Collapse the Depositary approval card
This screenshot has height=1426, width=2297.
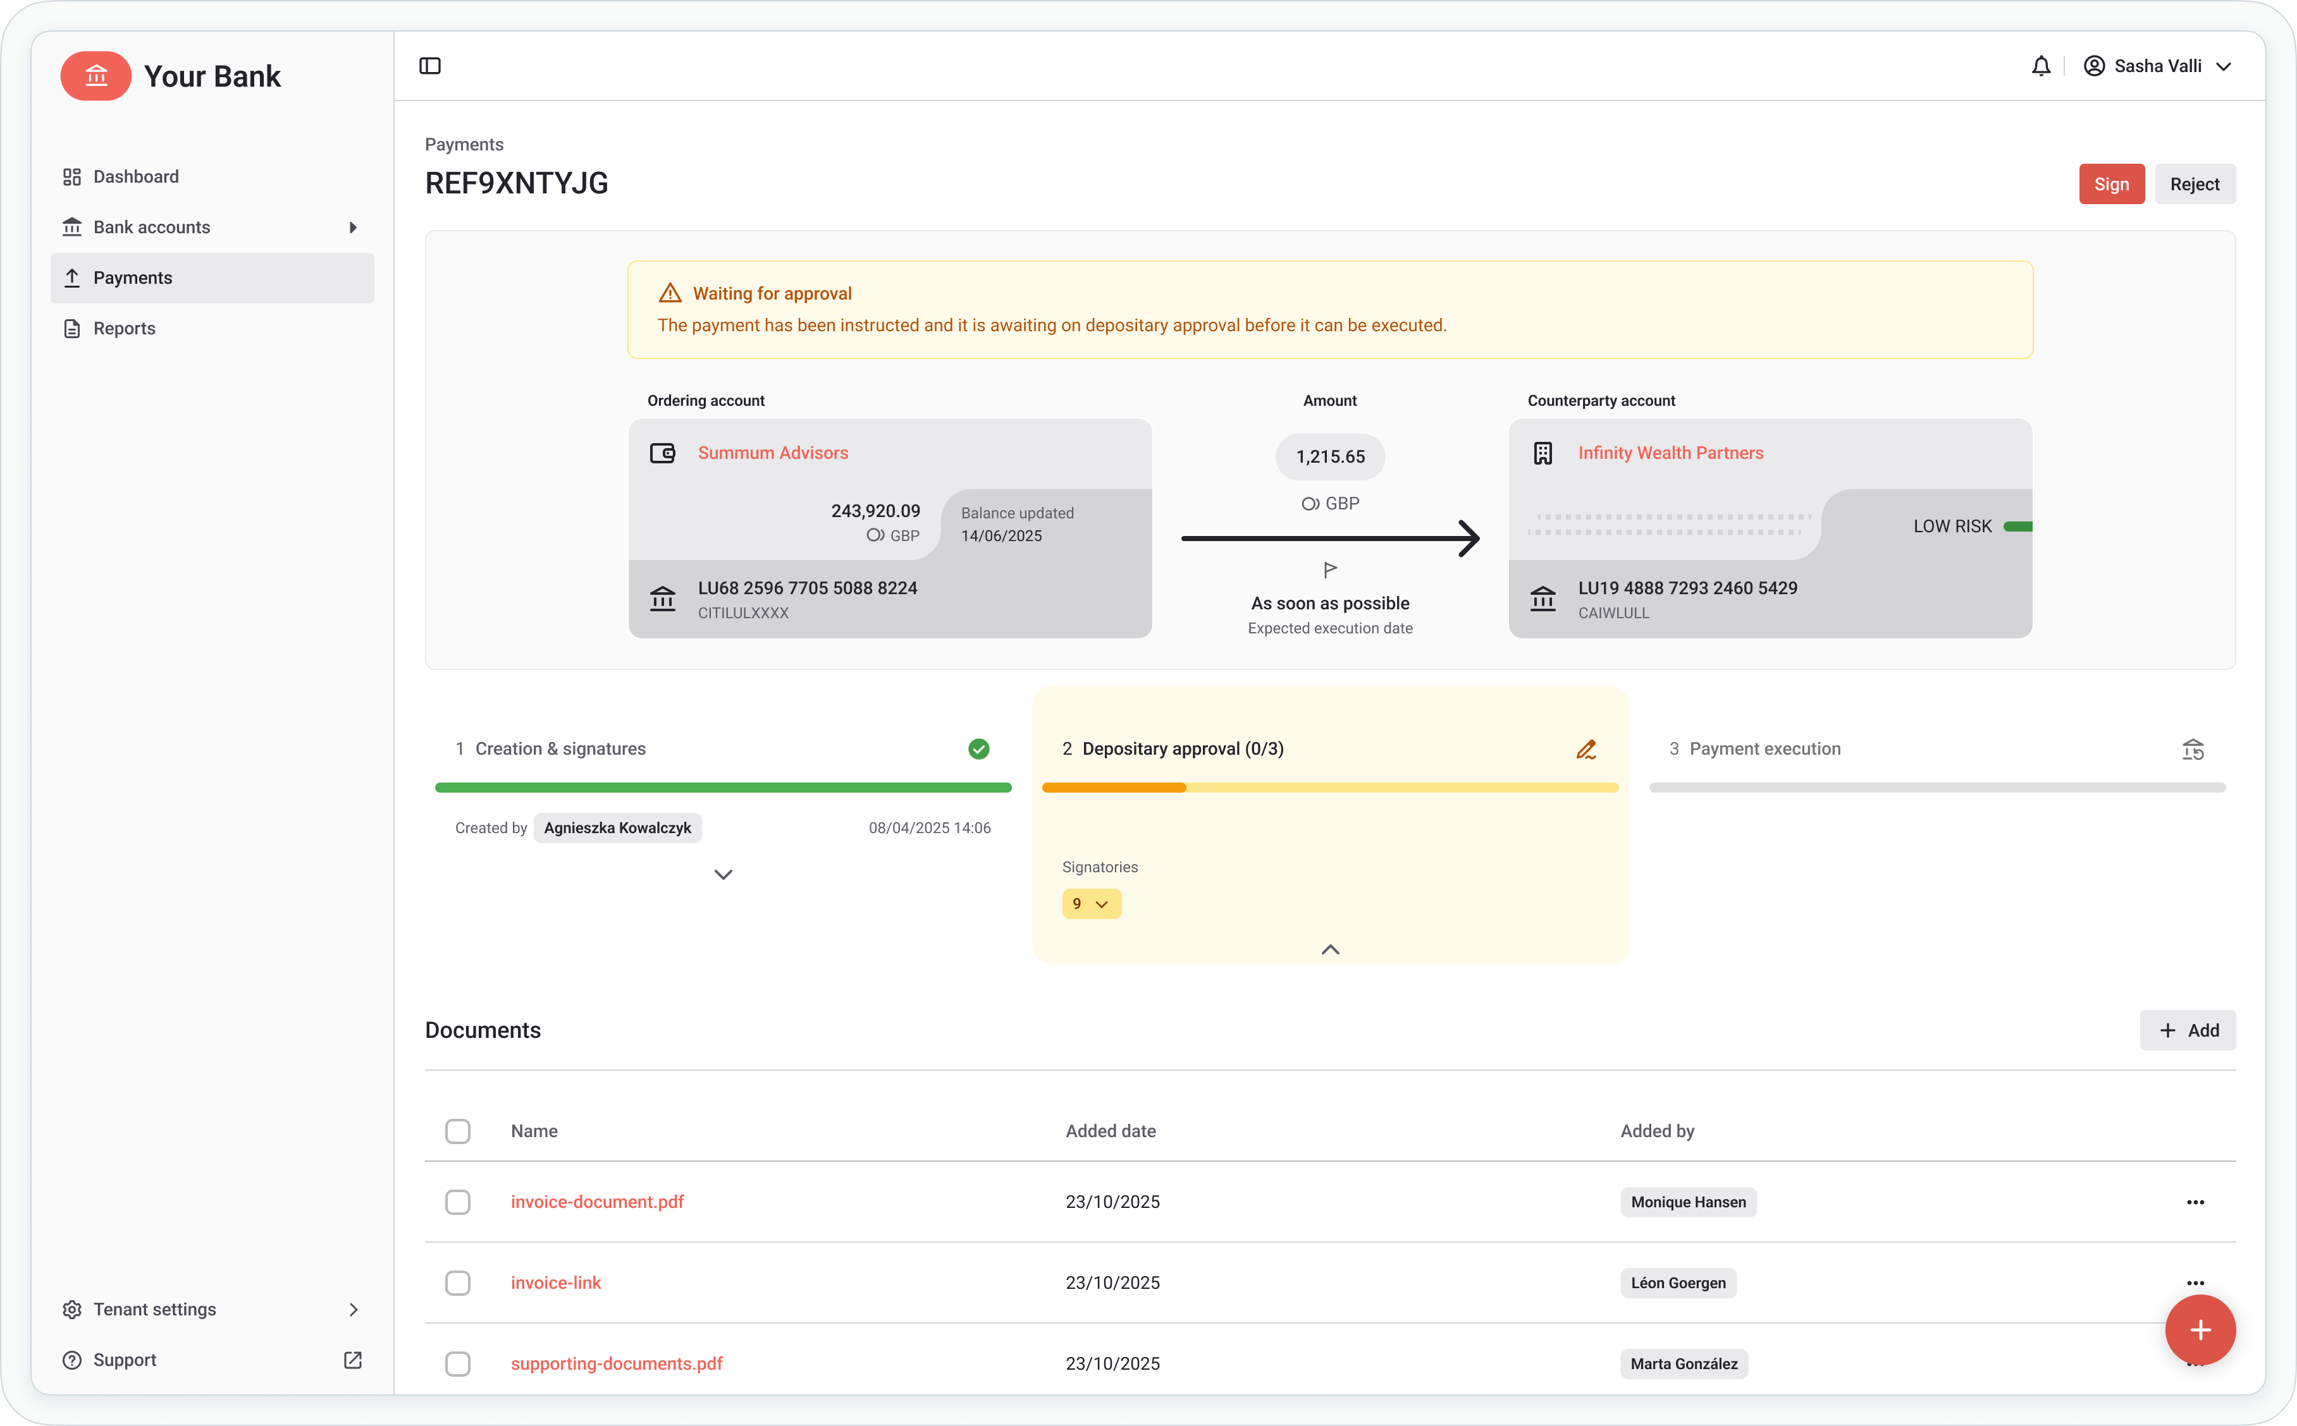tap(1330, 950)
